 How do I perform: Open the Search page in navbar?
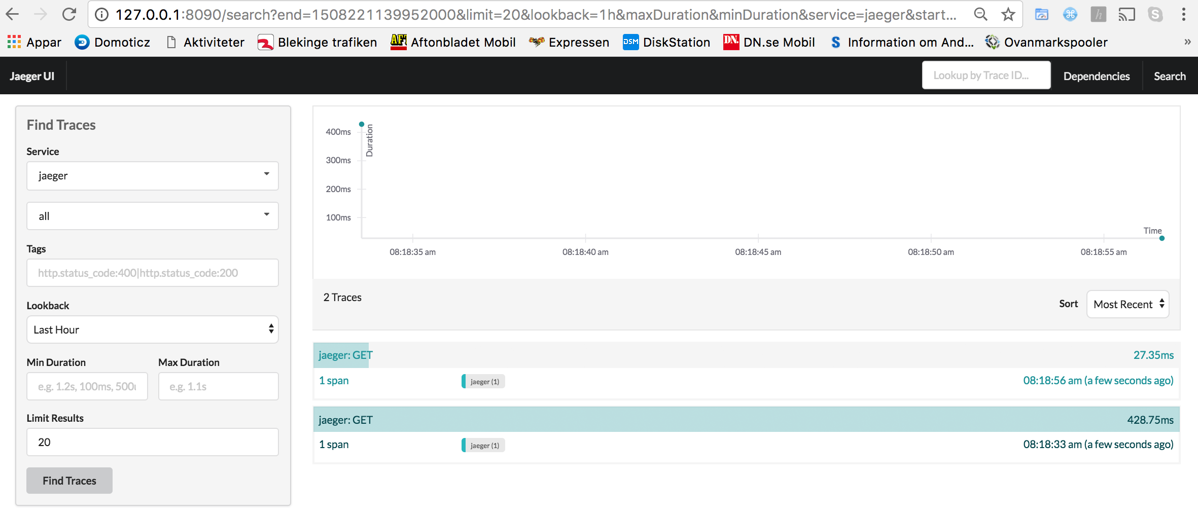point(1170,76)
